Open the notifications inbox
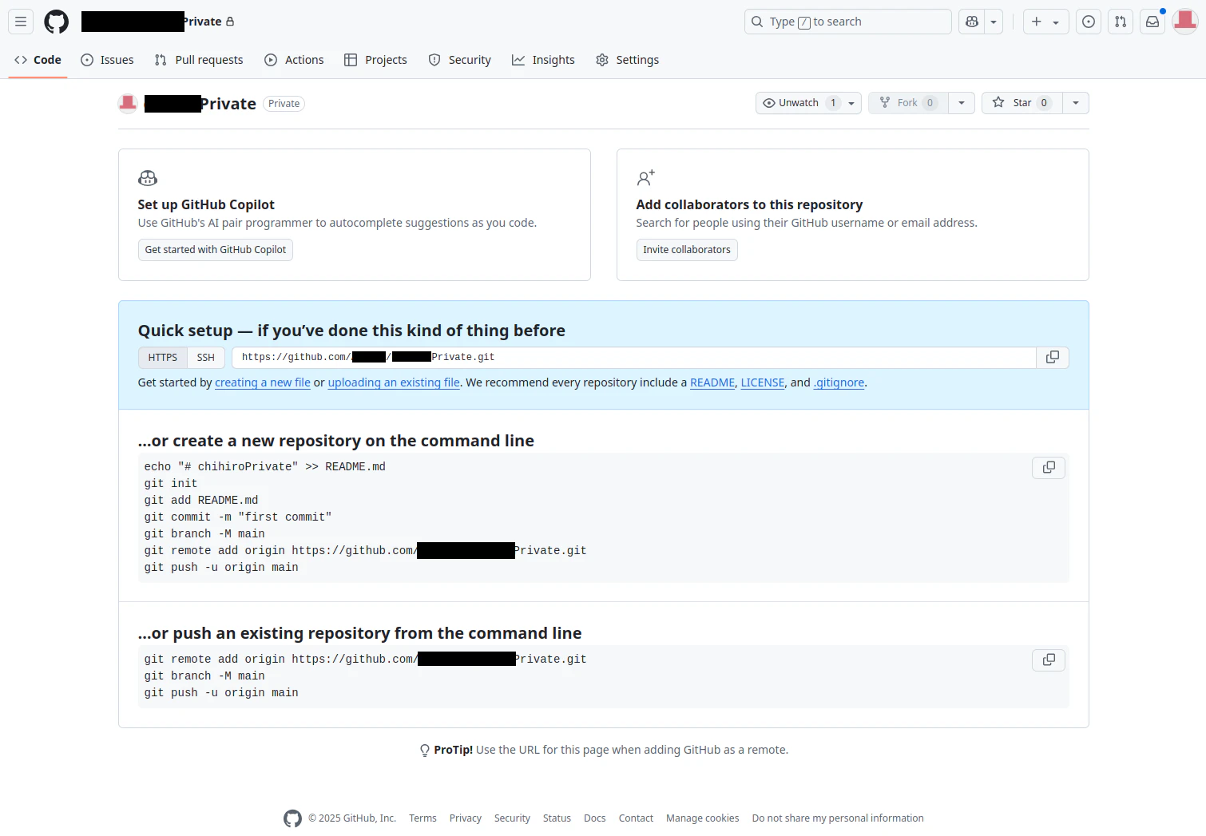1206x836 pixels. [1152, 22]
